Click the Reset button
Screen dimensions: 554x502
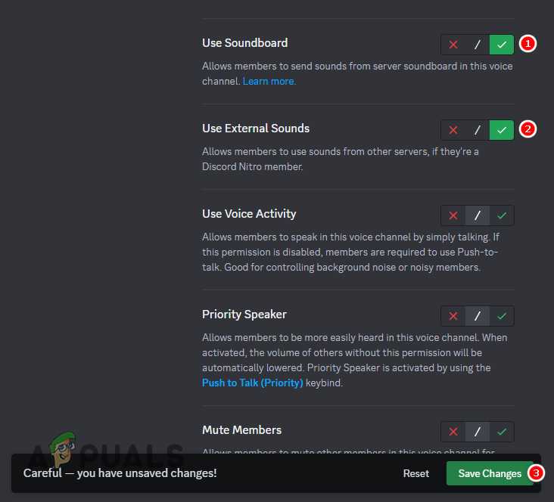(415, 473)
